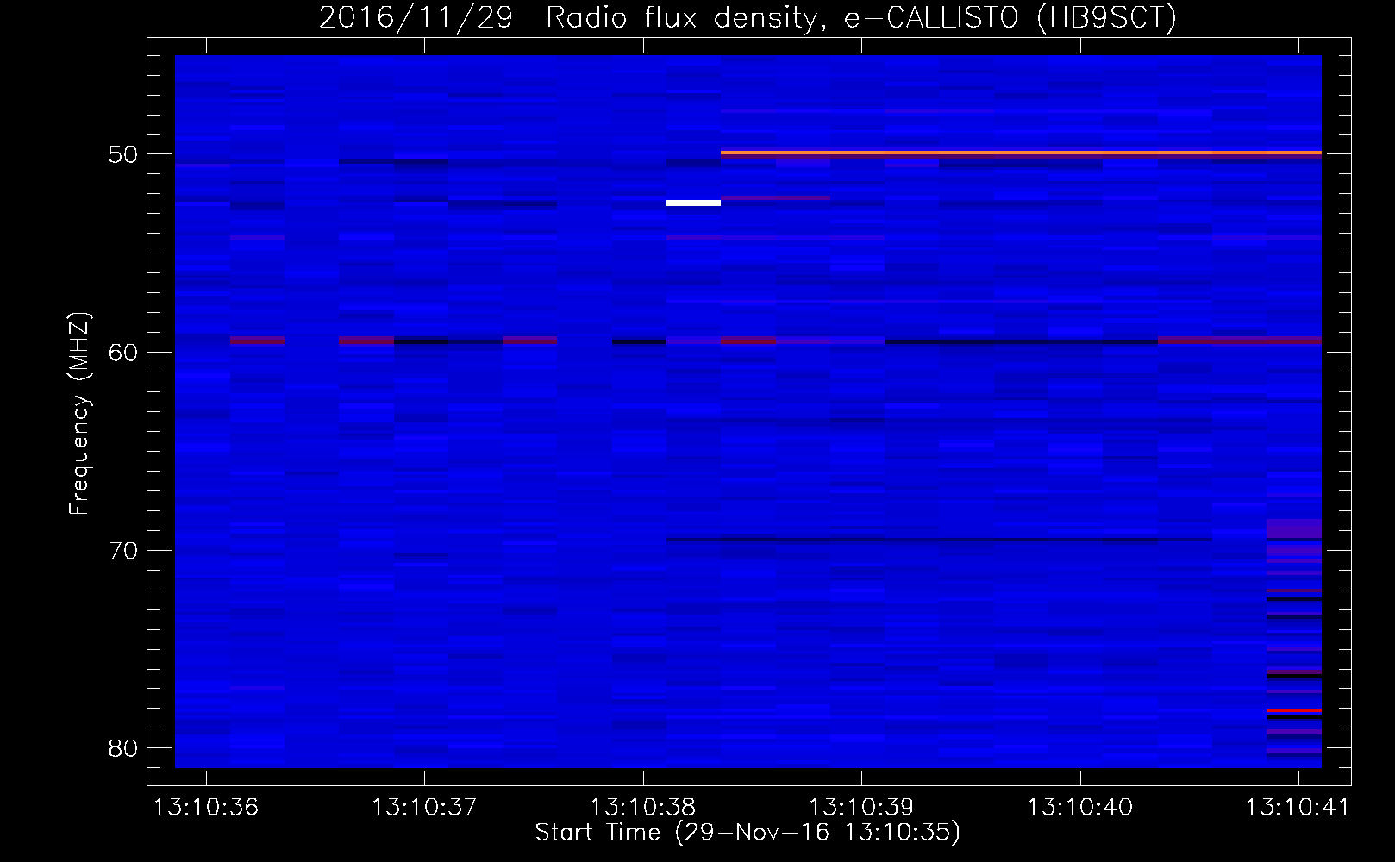The width and height of the screenshot is (1395, 862).
Task: Click the 13:10:38 time tick label
Action: 642,808
